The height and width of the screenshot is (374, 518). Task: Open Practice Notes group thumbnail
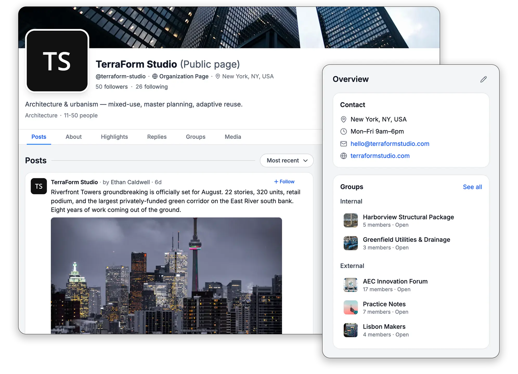click(x=351, y=307)
